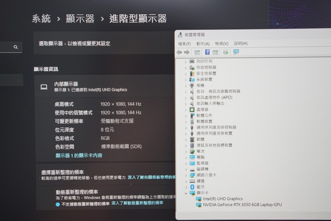Select the 相機 camera icon
This screenshot has height=221, width=331.
[192, 85]
